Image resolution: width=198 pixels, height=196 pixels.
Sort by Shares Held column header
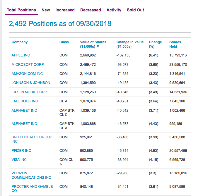175,44
